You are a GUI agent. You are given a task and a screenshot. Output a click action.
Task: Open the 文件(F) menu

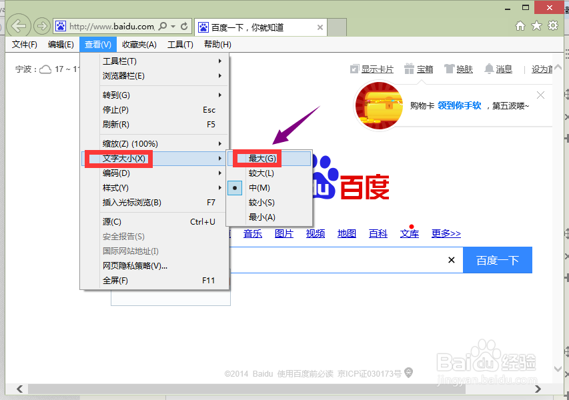coord(24,44)
